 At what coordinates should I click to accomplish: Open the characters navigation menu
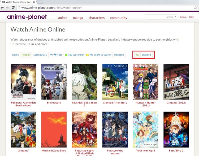click(x=97, y=18)
